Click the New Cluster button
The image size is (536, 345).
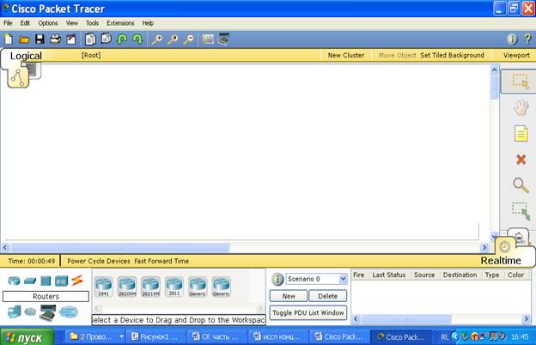(x=346, y=55)
